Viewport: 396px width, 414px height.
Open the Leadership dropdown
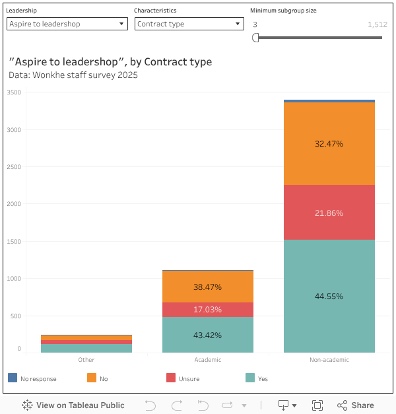(x=67, y=24)
